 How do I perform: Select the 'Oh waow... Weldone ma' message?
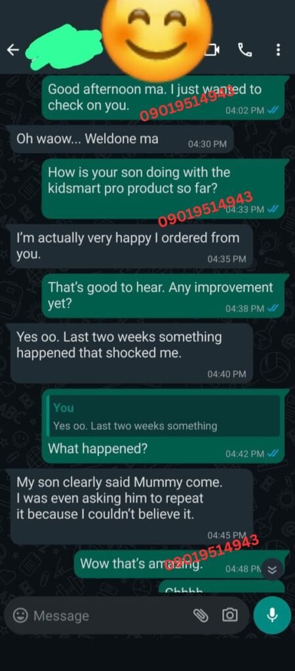(121, 140)
